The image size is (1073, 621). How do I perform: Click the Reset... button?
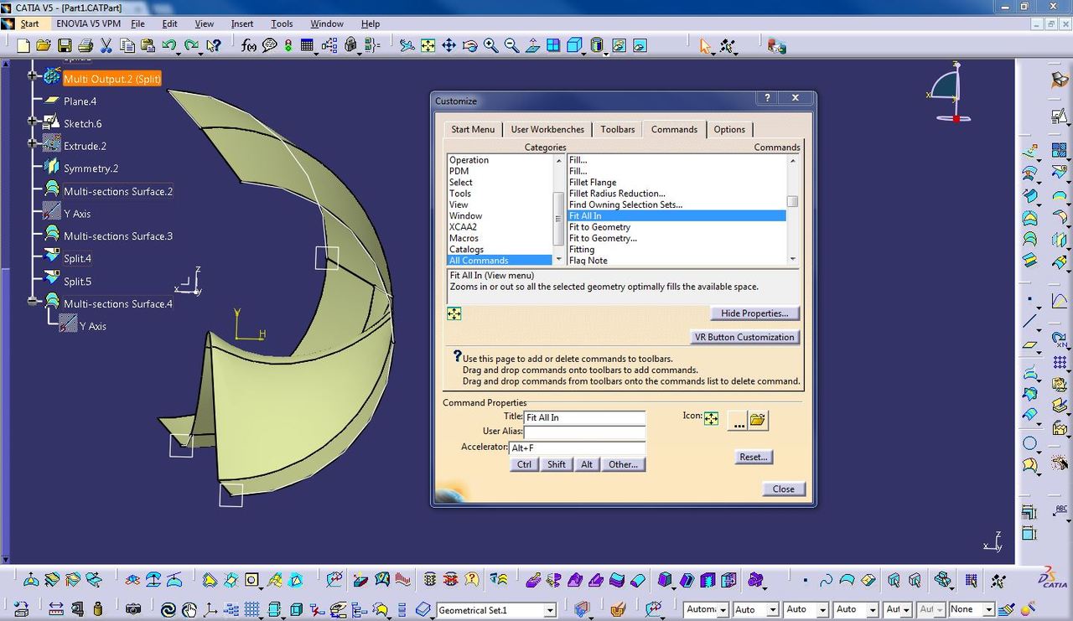pos(753,457)
